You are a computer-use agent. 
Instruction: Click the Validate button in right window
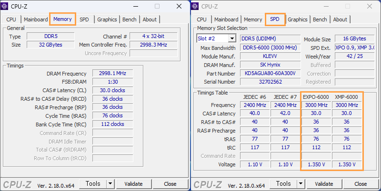pos(324,184)
